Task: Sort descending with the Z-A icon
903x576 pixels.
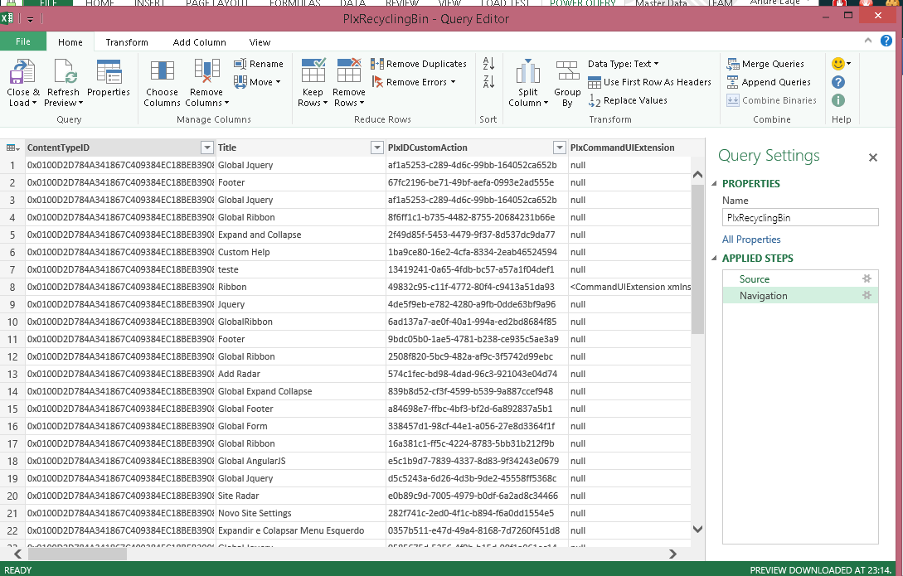Action: click(x=488, y=82)
